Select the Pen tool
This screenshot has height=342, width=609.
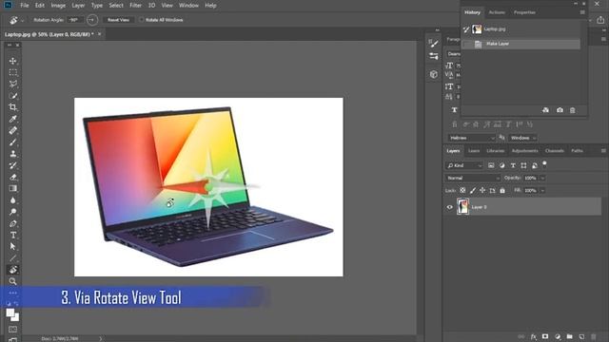12,223
